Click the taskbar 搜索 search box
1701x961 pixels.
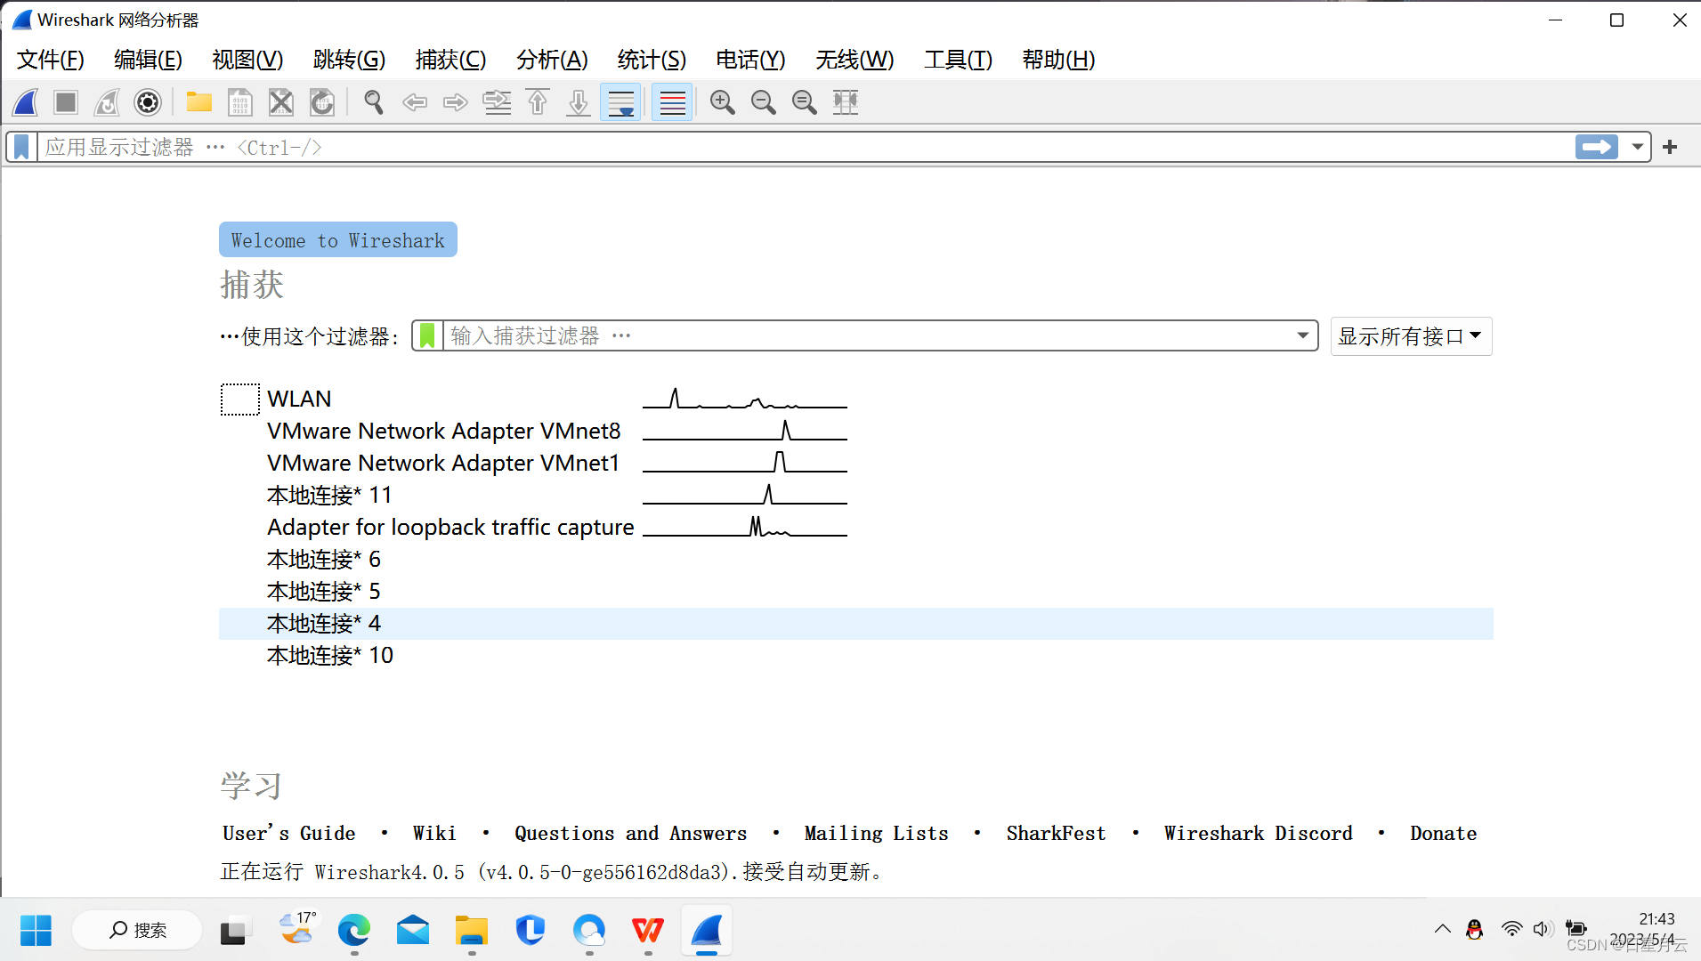(x=137, y=931)
